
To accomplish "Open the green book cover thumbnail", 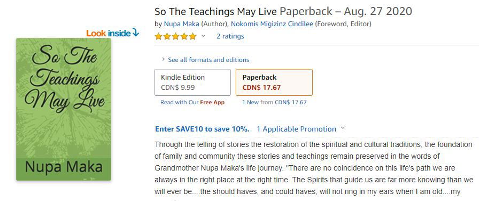I will pos(64,109).
